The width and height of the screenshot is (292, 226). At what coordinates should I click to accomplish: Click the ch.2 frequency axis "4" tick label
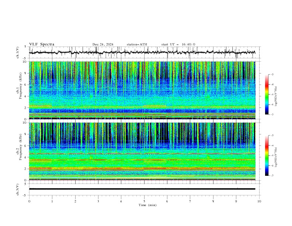(x=26, y=157)
